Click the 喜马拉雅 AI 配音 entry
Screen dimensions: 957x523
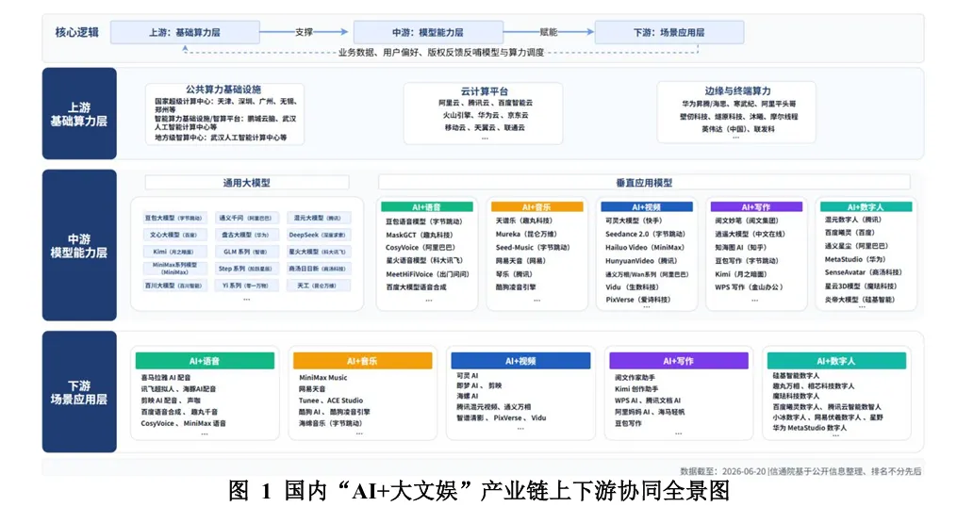pyautogui.click(x=166, y=378)
